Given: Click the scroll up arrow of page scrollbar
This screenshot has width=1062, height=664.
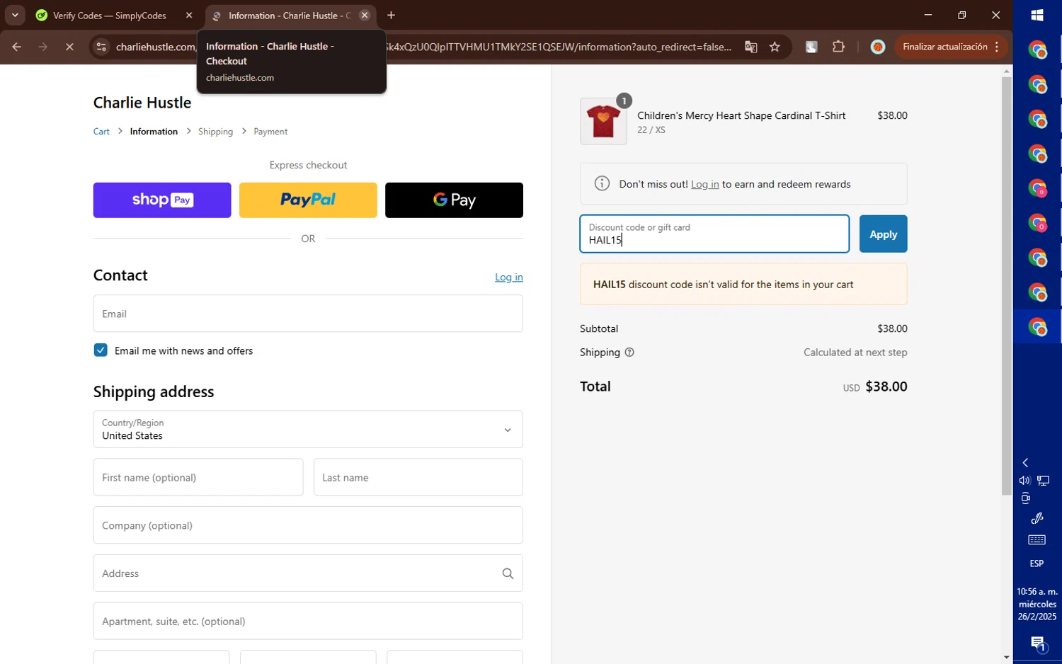Looking at the screenshot, I should (x=1006, y=71).
